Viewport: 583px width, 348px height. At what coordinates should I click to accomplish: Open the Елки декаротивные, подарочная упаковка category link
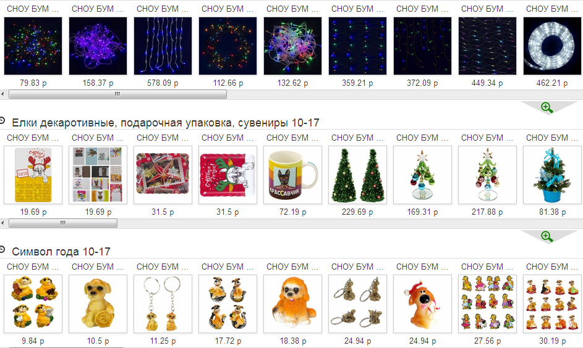click(166, 123)
